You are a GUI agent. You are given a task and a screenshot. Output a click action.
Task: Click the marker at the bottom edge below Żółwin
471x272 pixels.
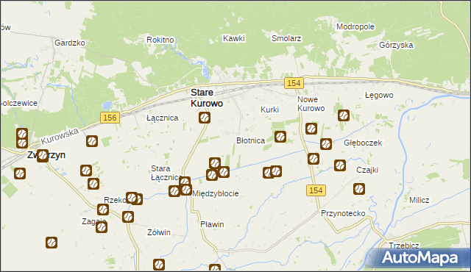pos(159,265)
